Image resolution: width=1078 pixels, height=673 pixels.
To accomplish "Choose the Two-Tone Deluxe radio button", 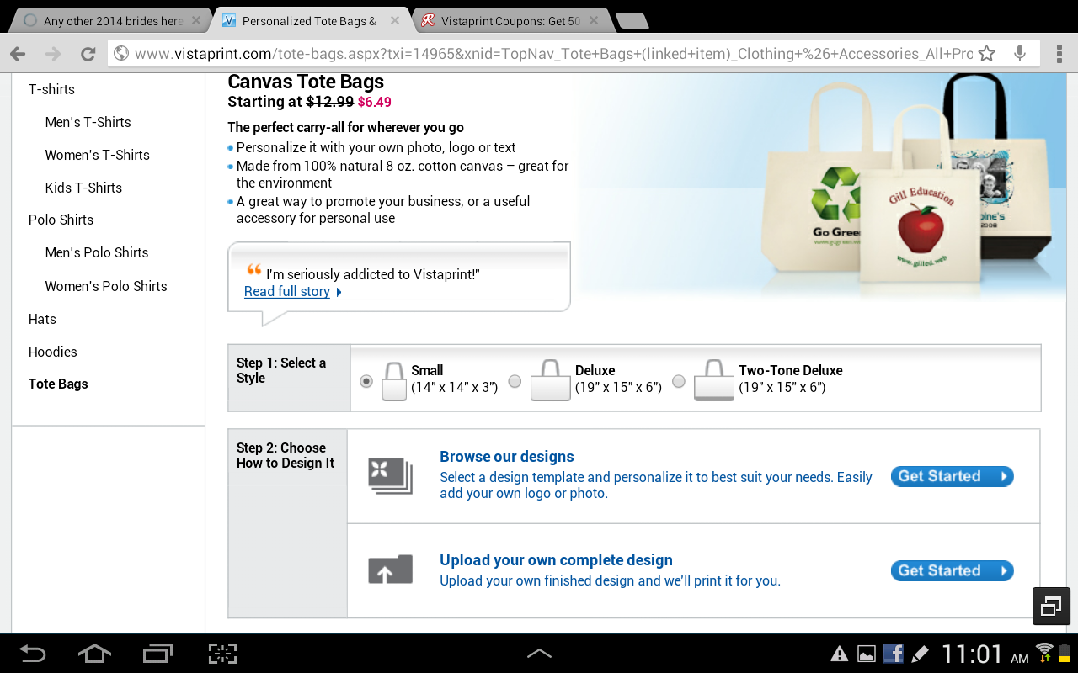I will [x=679, y=381].
